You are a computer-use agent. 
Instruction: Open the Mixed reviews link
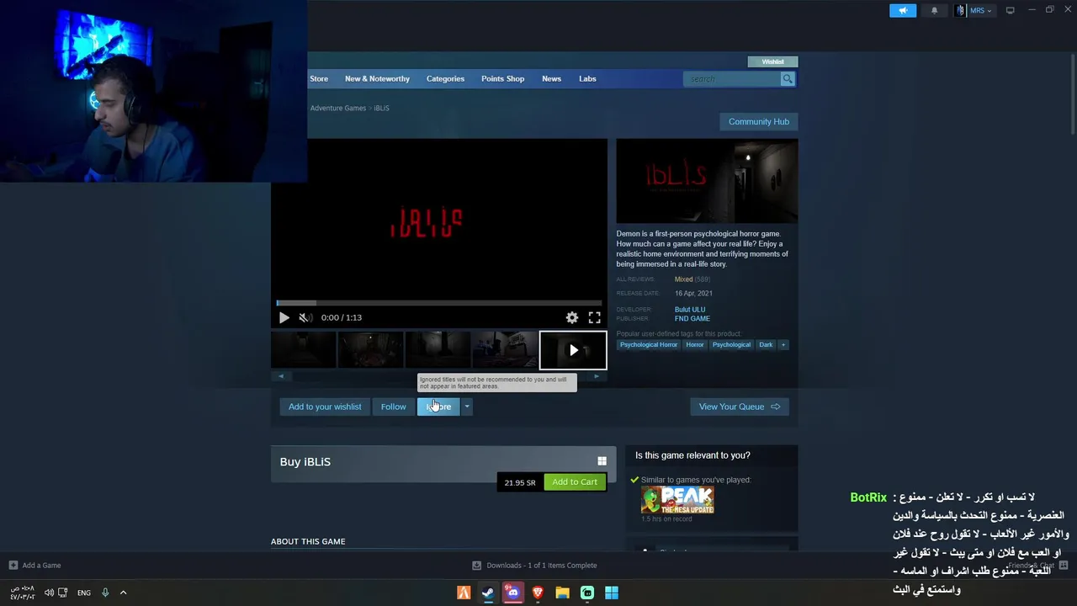(x=683, y=279)
